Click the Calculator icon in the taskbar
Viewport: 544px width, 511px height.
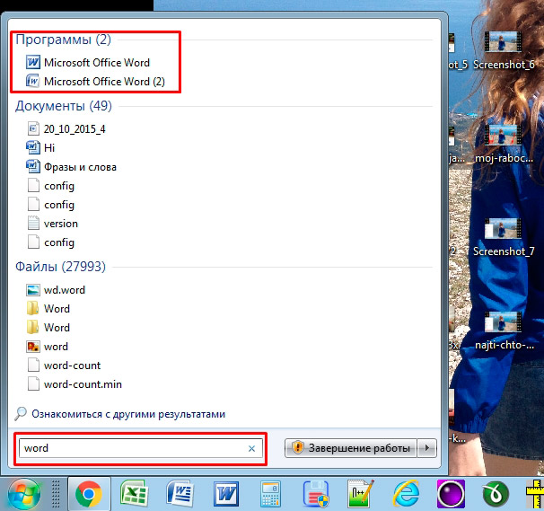[x=269, y=494]
